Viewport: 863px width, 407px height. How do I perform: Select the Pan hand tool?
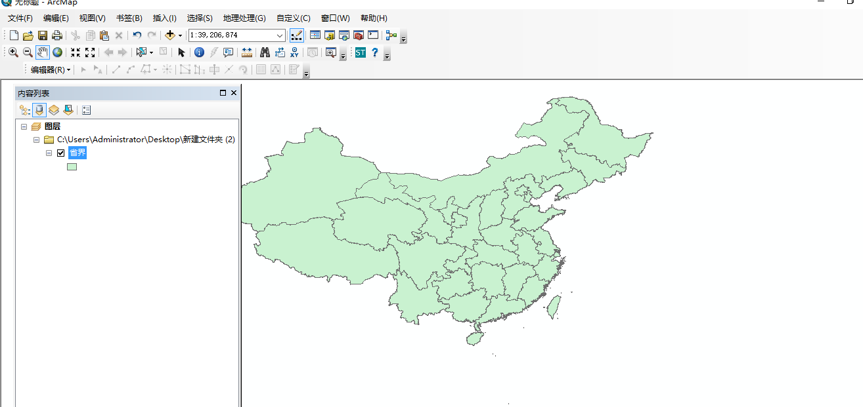[x=43, y=52]
